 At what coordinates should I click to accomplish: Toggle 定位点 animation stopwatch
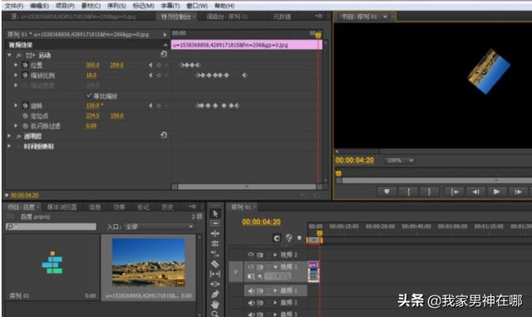point(25,116)
